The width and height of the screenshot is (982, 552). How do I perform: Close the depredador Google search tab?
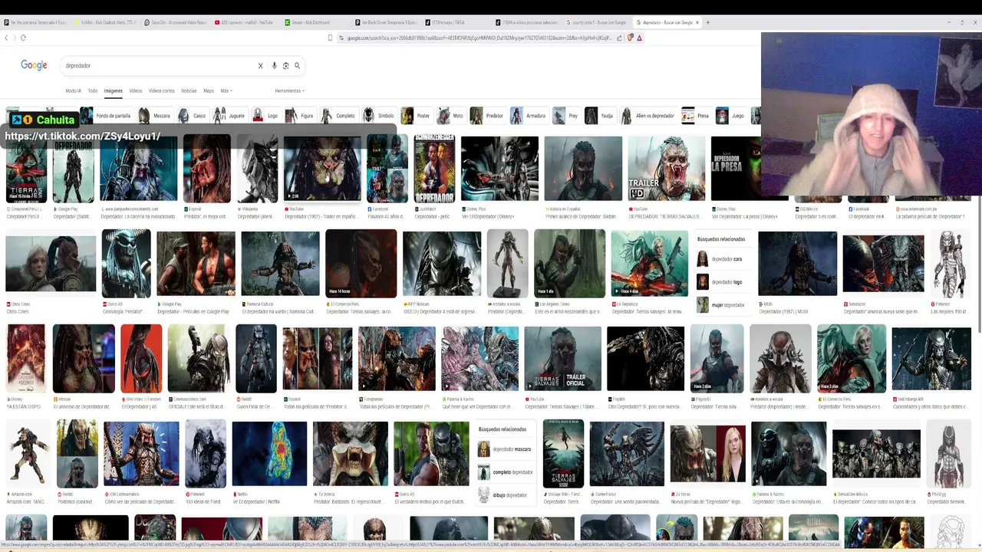tap(697, 22)
